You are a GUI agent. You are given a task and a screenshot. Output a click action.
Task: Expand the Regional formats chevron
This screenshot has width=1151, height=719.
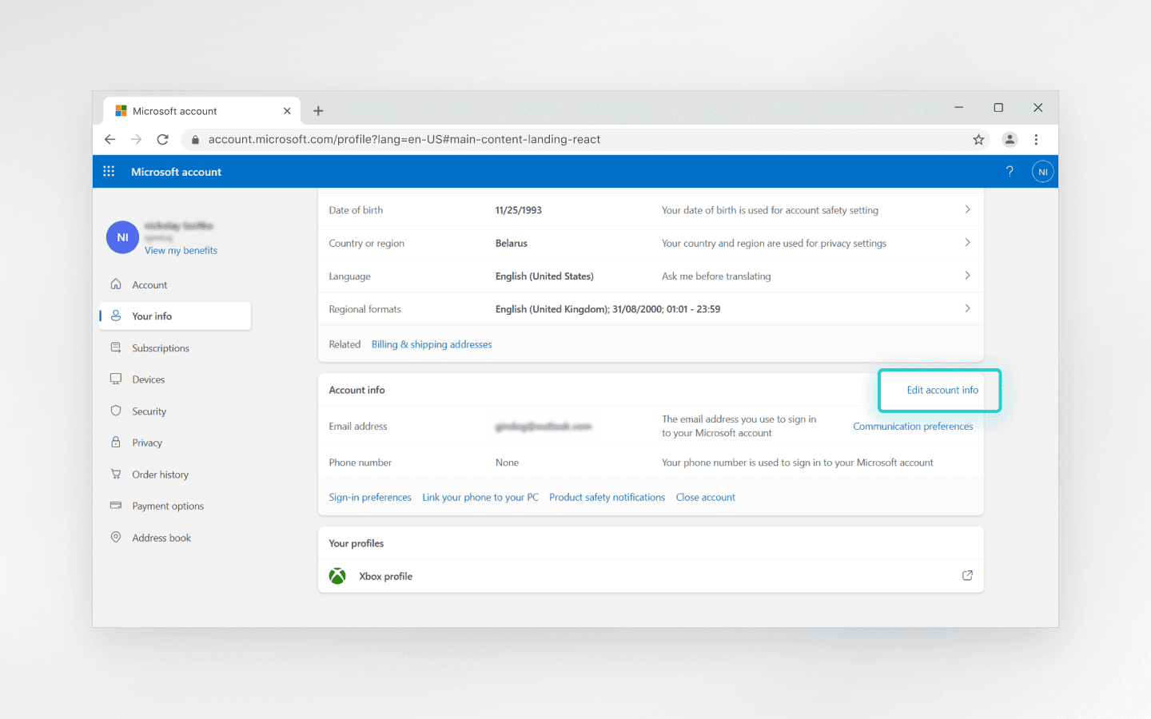[x=967, y=308]
